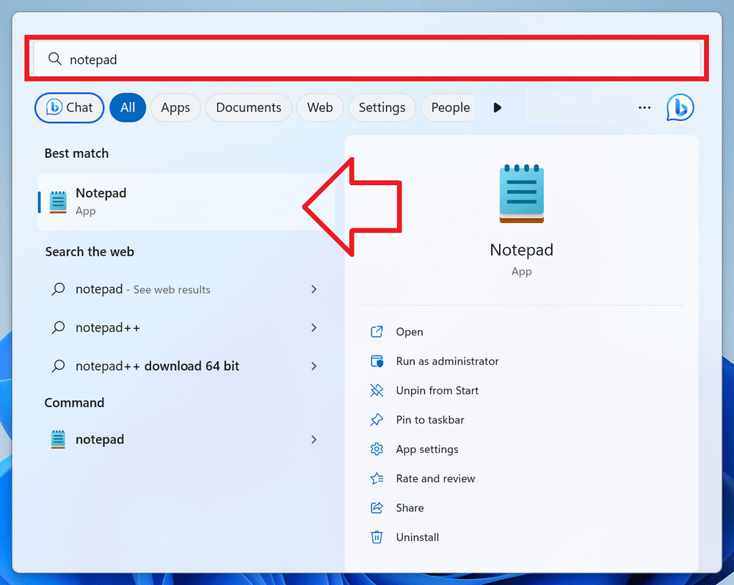Open Bing Chat with the Bing icon
734x585 pixels.
pyautogui.click(x=680, y=107)
